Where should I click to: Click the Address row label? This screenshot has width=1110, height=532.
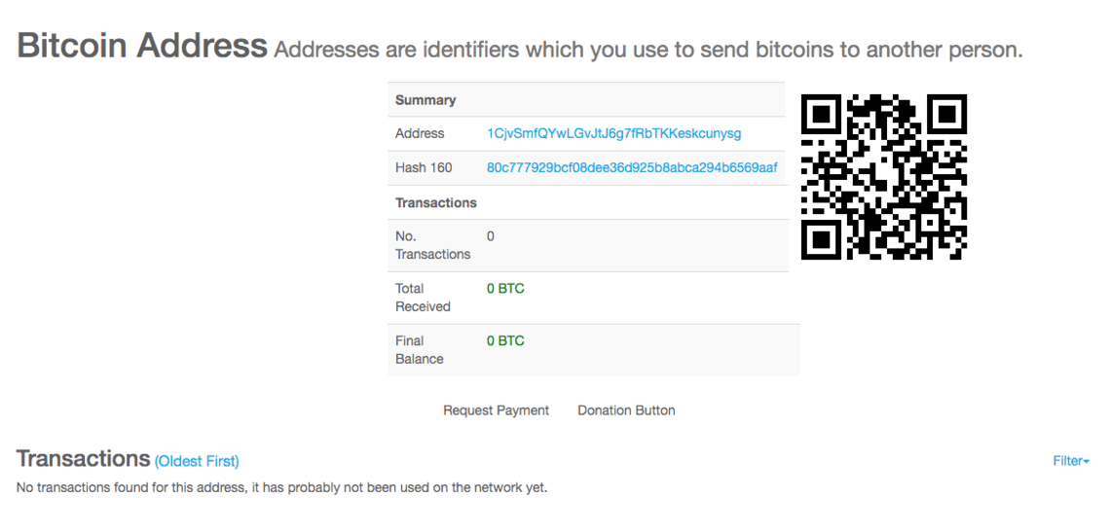(420, 133)
